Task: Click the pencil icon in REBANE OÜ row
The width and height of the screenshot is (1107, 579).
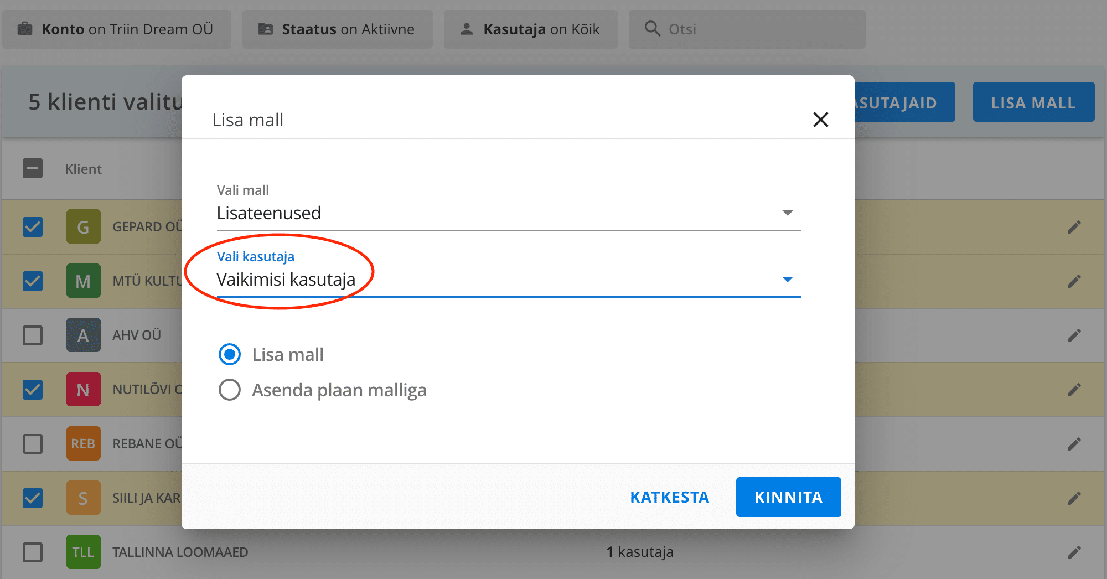Action: [1074, 444]
